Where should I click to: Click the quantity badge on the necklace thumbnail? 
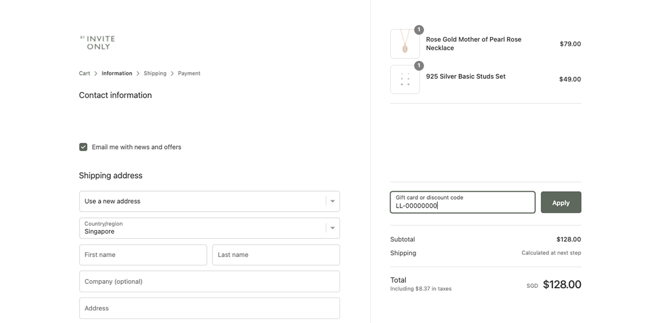[x=418, y=30]
